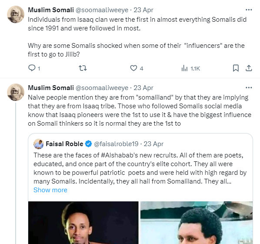
Task: Open right photo of man with afro
Action: 197,223
